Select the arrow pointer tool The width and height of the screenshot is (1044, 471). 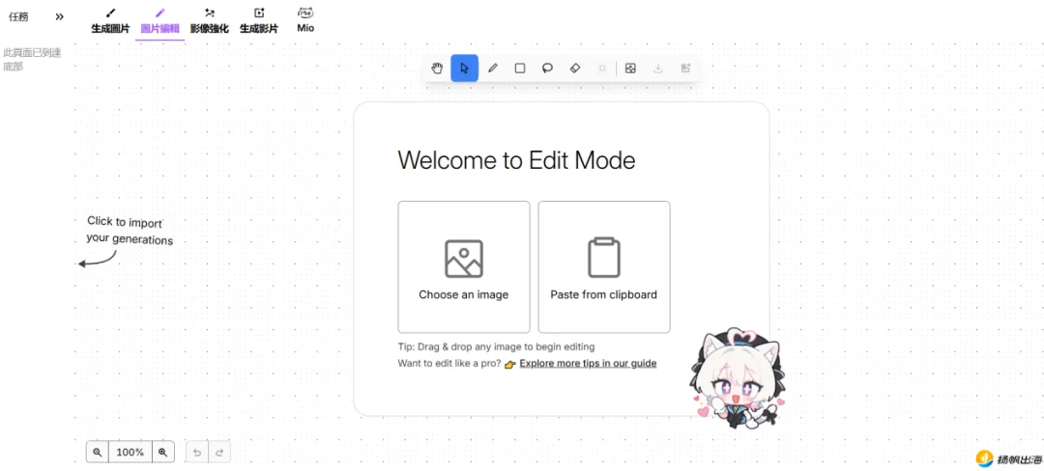(465, 69)
